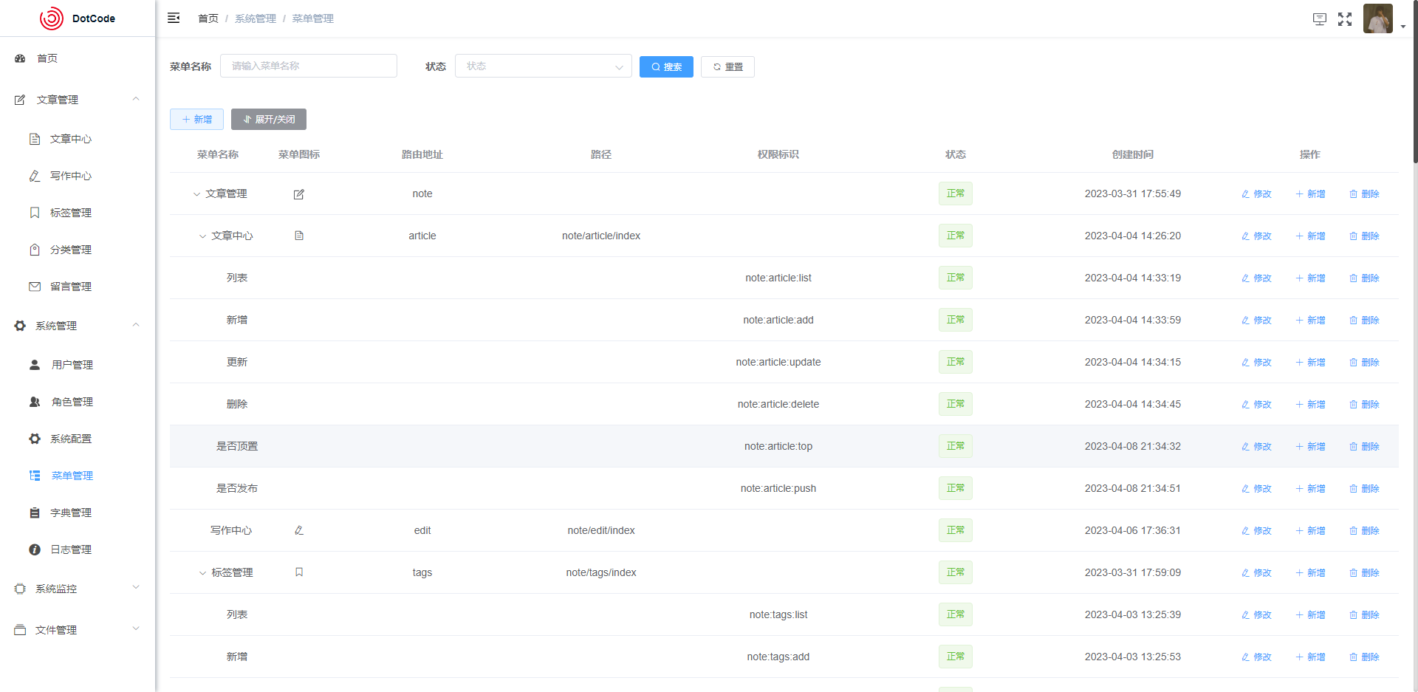This screenshot has height=692, width=1418.
Task: Open 标签管理 in the sidebar
Action: click(x=70, y=213)
